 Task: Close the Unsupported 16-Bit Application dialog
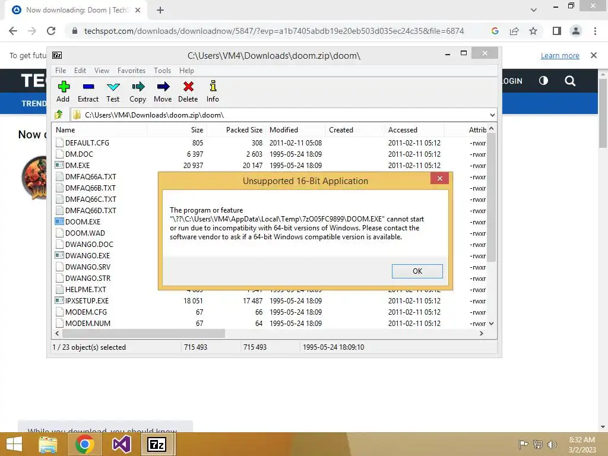pos(440,178)
